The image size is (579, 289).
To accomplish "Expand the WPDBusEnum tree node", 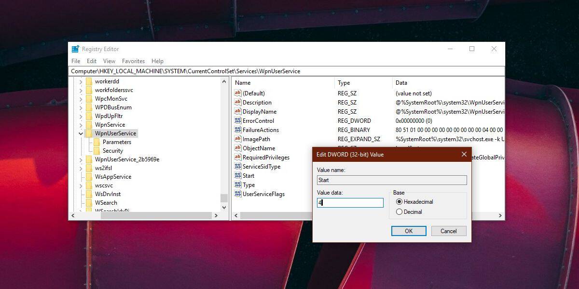I will pos(81,107).
